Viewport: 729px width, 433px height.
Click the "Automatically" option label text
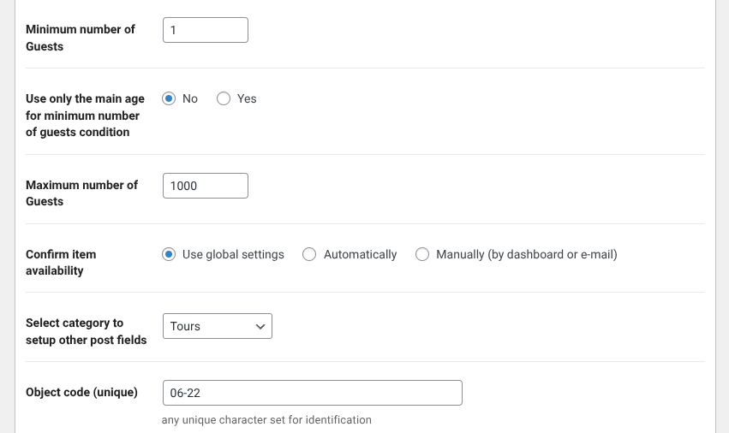coord(360,254)
